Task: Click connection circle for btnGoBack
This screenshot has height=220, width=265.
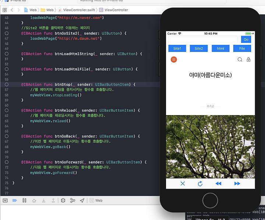Action: [7, 136]
